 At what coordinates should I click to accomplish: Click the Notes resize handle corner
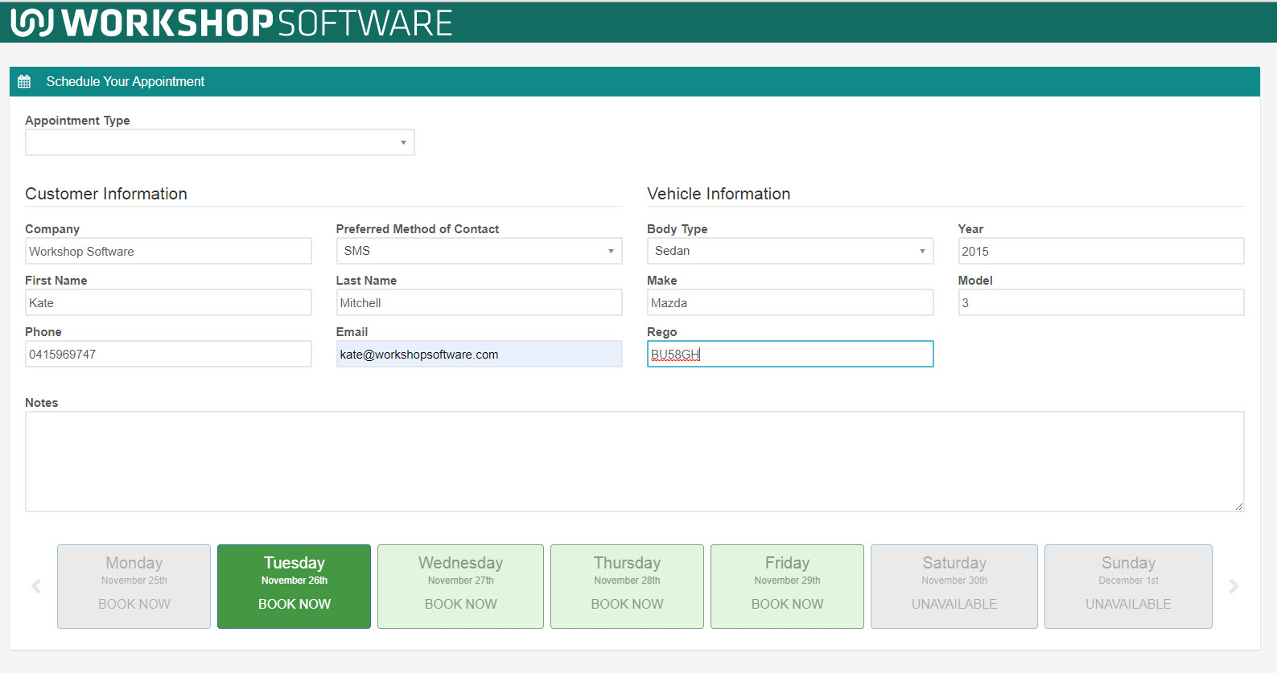click(x=1239, y=507)
